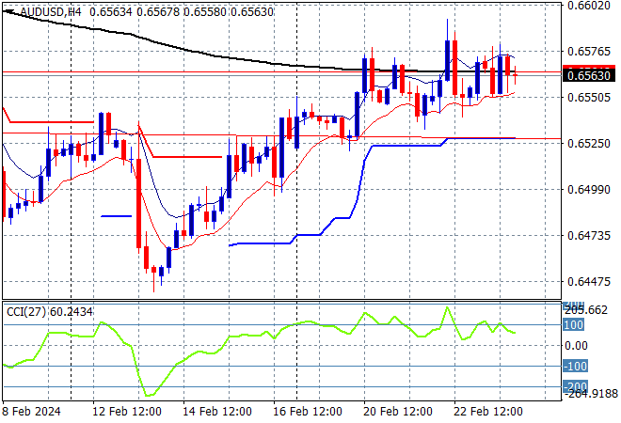
Task: Click the 16 Feb 12:00 time label
Action: (308, 412)
